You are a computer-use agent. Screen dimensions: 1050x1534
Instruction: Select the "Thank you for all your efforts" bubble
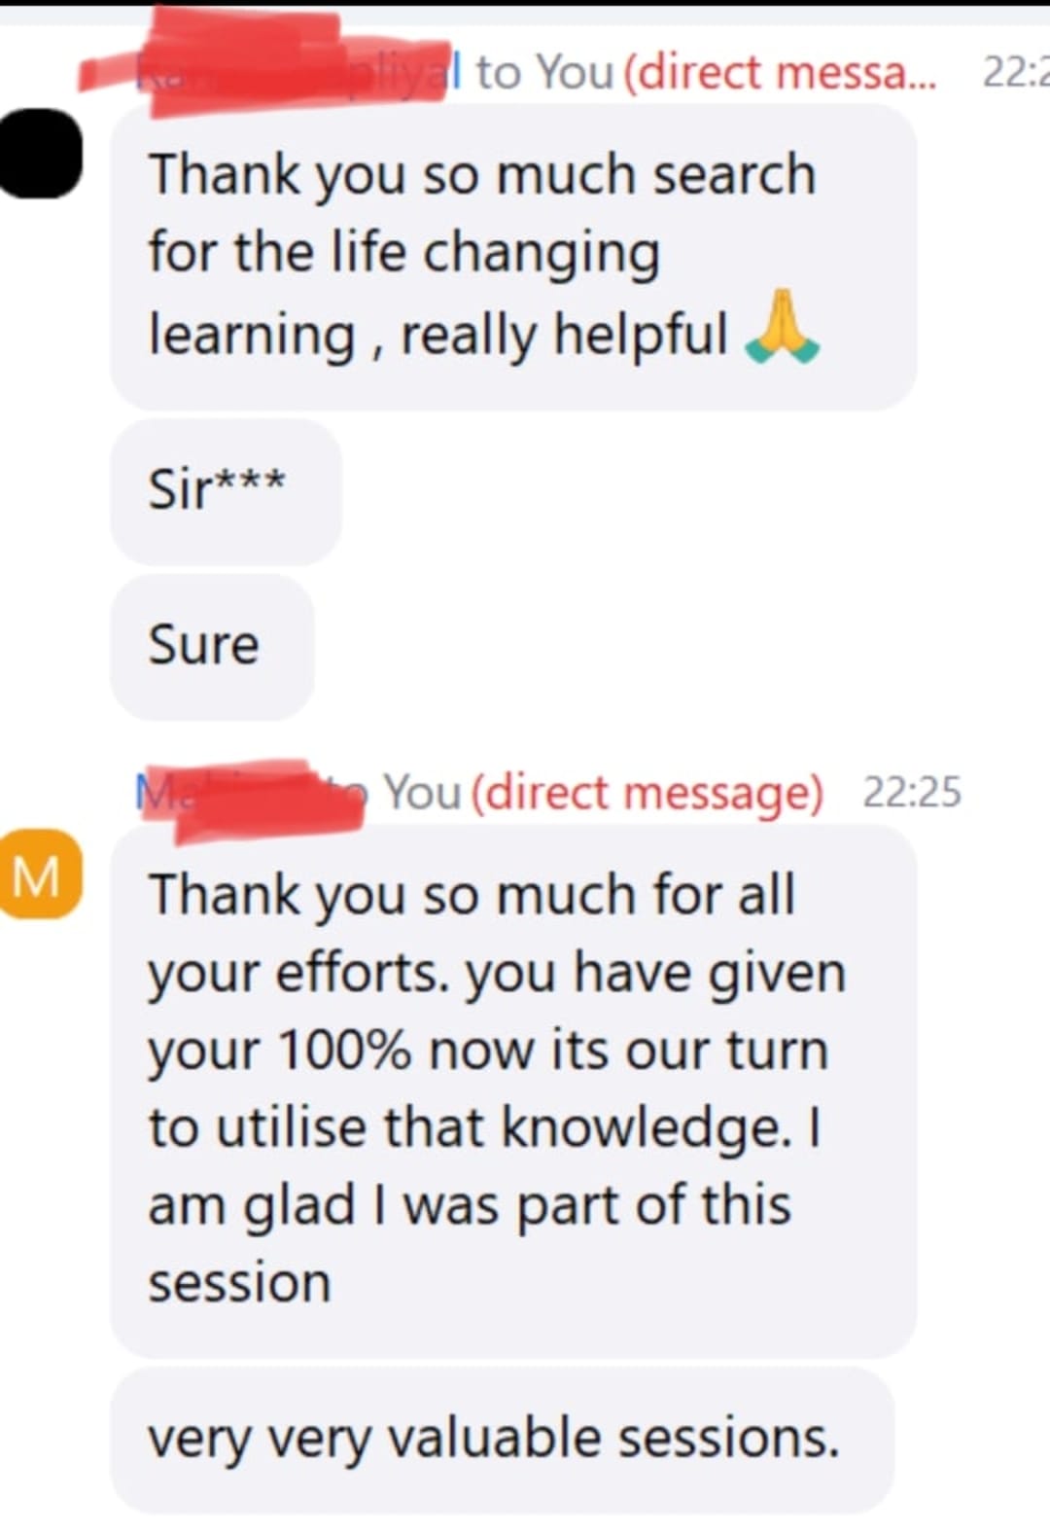[x=512, y=1089]
